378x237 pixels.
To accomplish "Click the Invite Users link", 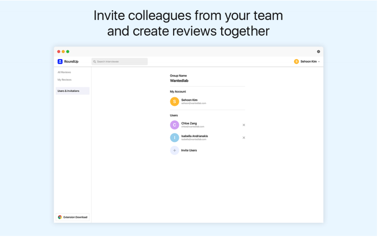I will click(x=189, y=150).
